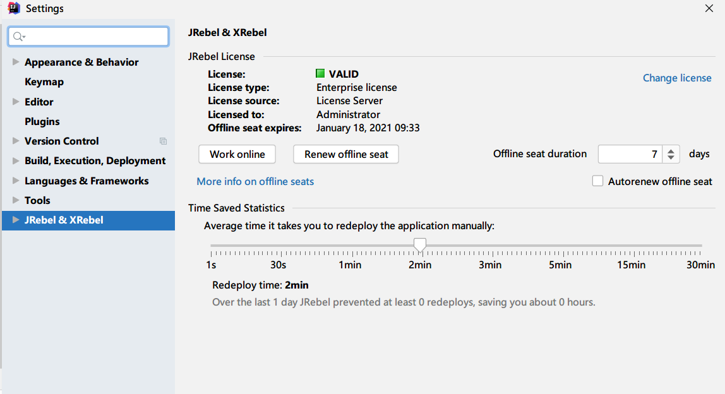The width and height of the screenshot is (725, 394).
Task: Click the IntelliJ logo in the title bar
Action: pyautogui.click(x=13, y=8)
